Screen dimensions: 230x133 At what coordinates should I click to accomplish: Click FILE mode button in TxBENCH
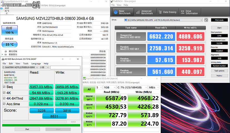219,20
